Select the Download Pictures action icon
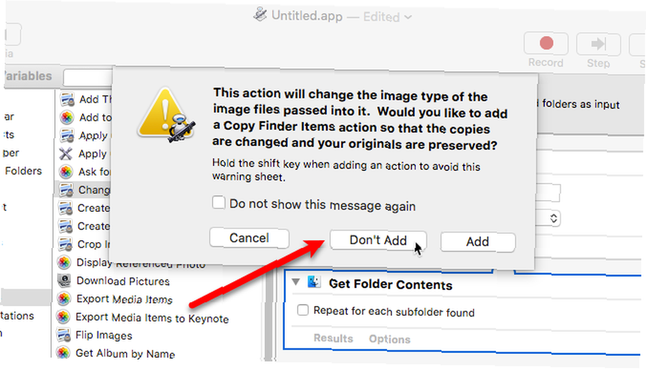 (65, 281)
